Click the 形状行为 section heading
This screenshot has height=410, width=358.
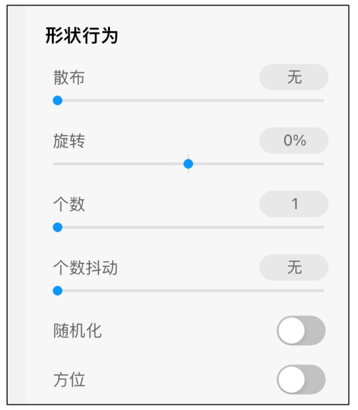point(82,36)
